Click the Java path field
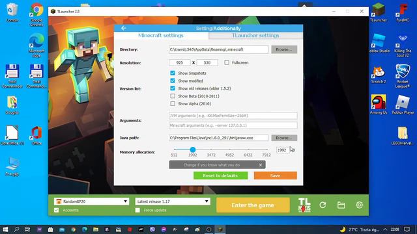Viewport: 417px width, 234px height. 218,138
